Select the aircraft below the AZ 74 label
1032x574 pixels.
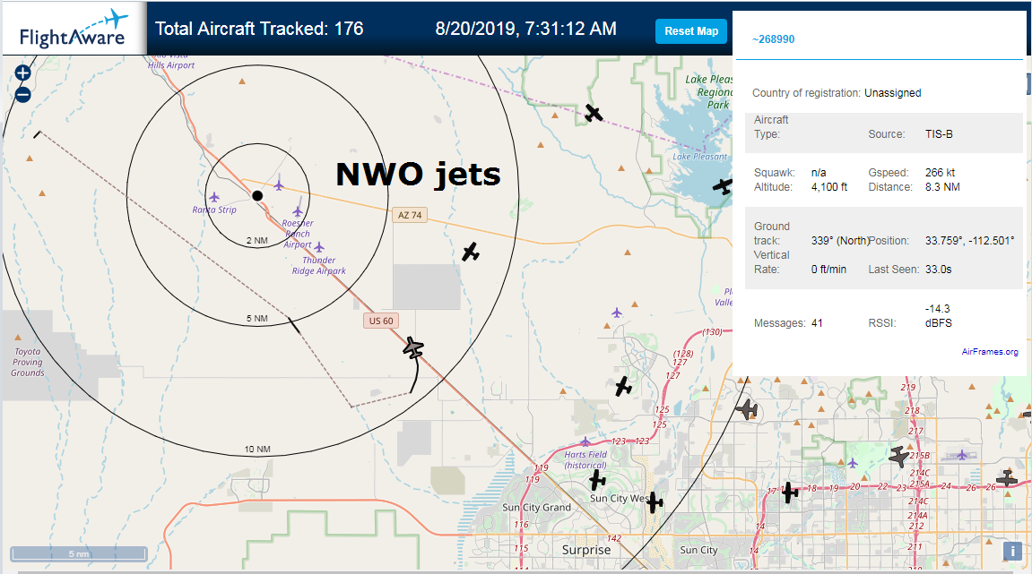coord(470,251)
